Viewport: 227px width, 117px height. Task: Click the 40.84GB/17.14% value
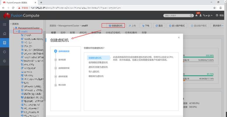[207, 78]
